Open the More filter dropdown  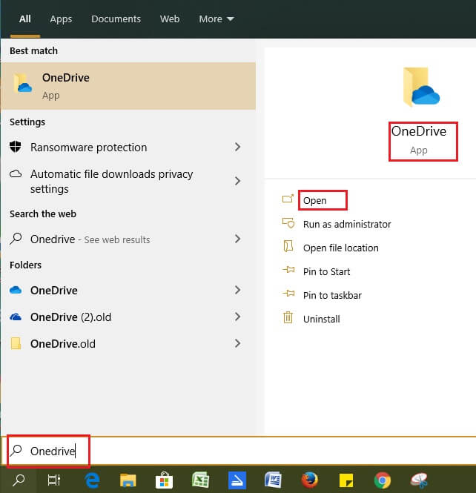point(216,19)
